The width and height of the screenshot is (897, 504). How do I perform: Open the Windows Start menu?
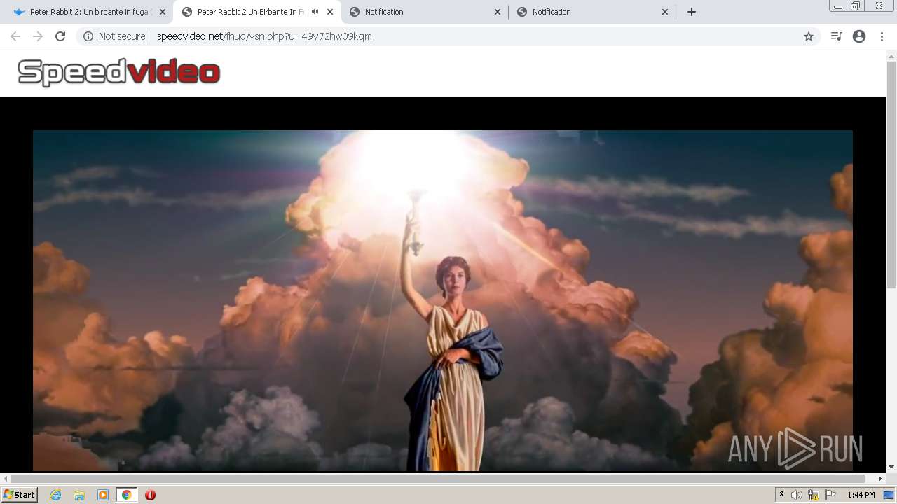click(20, 495)
